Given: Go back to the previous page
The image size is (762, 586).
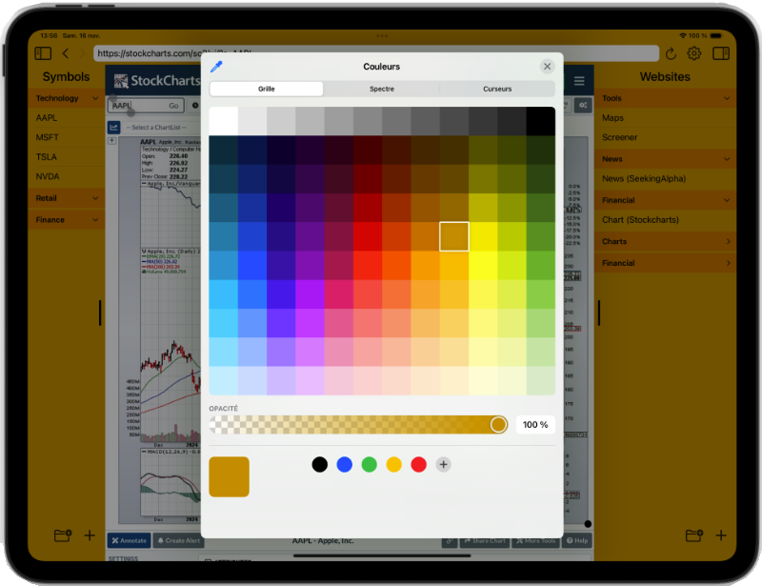Looking at the screenshot, I should [66, 53].
